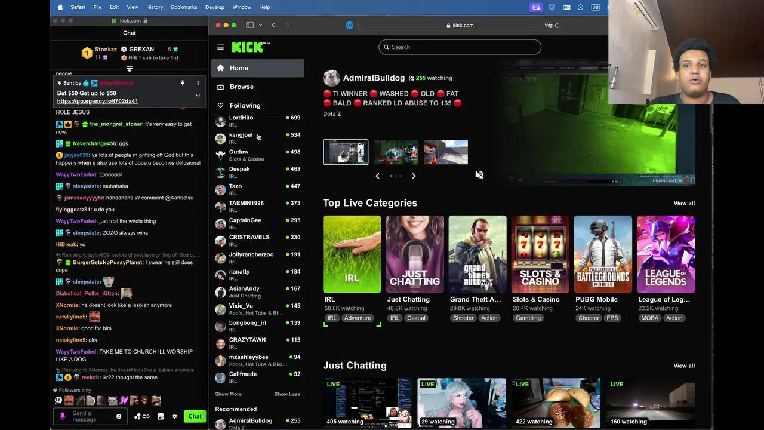Click the purple microphone icon in chat input
This screenshot has height=430, width=764.
[63, 416]
